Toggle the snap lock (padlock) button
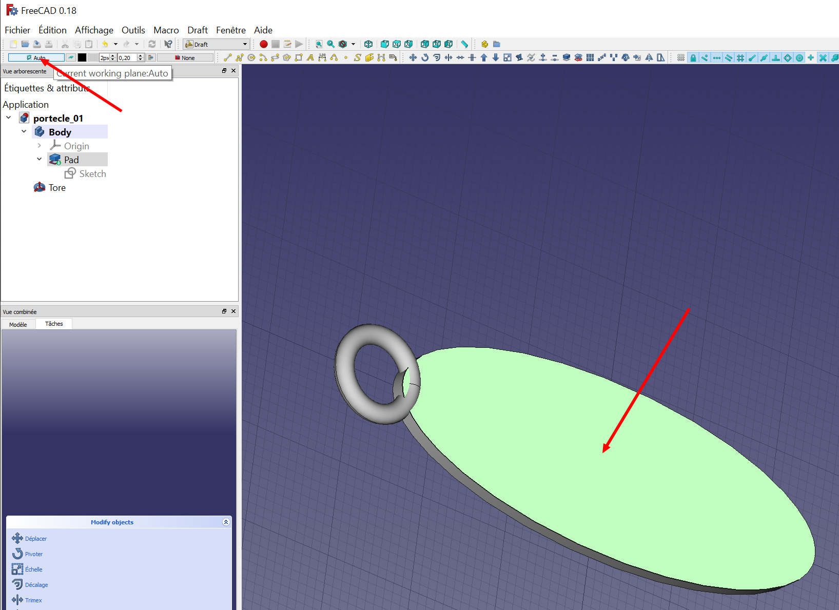The image size is (839, 610). 693,57
